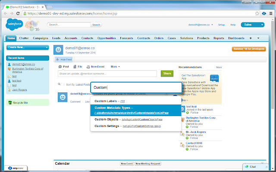Click the Salesforce cloud logo

coord(14,24)
